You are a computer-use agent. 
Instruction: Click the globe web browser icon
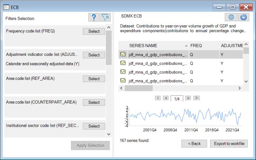coord(231,18)
